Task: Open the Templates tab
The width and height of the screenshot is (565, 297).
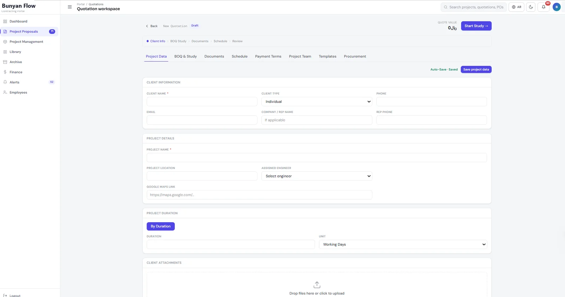Action: coord(327,56)
